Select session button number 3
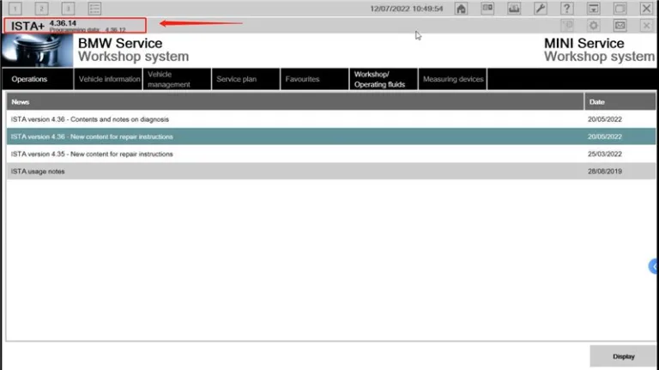 [x=68, y=9]
